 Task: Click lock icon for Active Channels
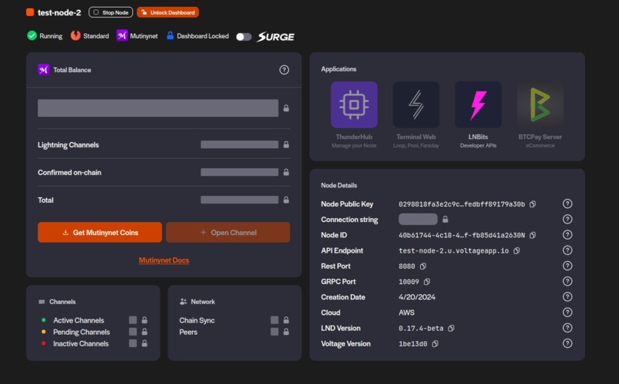[x=144, y=320]
